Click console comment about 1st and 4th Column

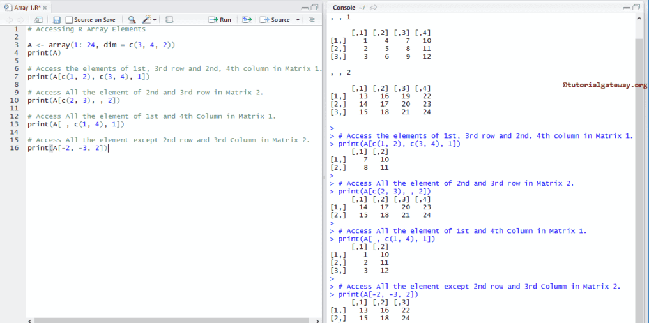point(462,231)
